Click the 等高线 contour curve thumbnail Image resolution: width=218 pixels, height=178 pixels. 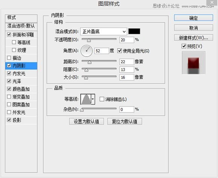(86, 99)
